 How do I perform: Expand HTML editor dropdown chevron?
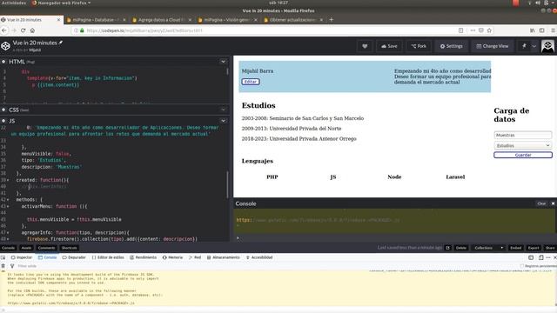(x=223, y=62)
